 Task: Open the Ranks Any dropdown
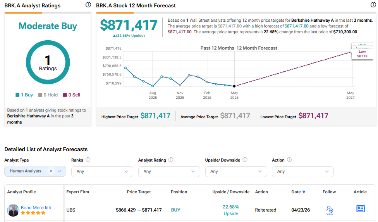click(x=102, y=172)
